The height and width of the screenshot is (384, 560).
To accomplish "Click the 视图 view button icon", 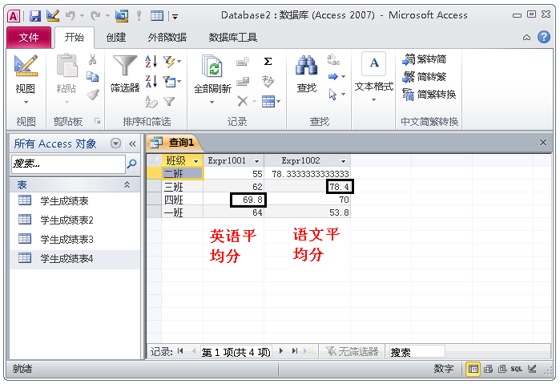I will pos(26,65).
